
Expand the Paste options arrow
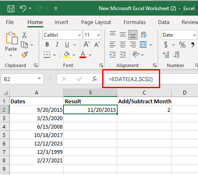click(11, 56)
